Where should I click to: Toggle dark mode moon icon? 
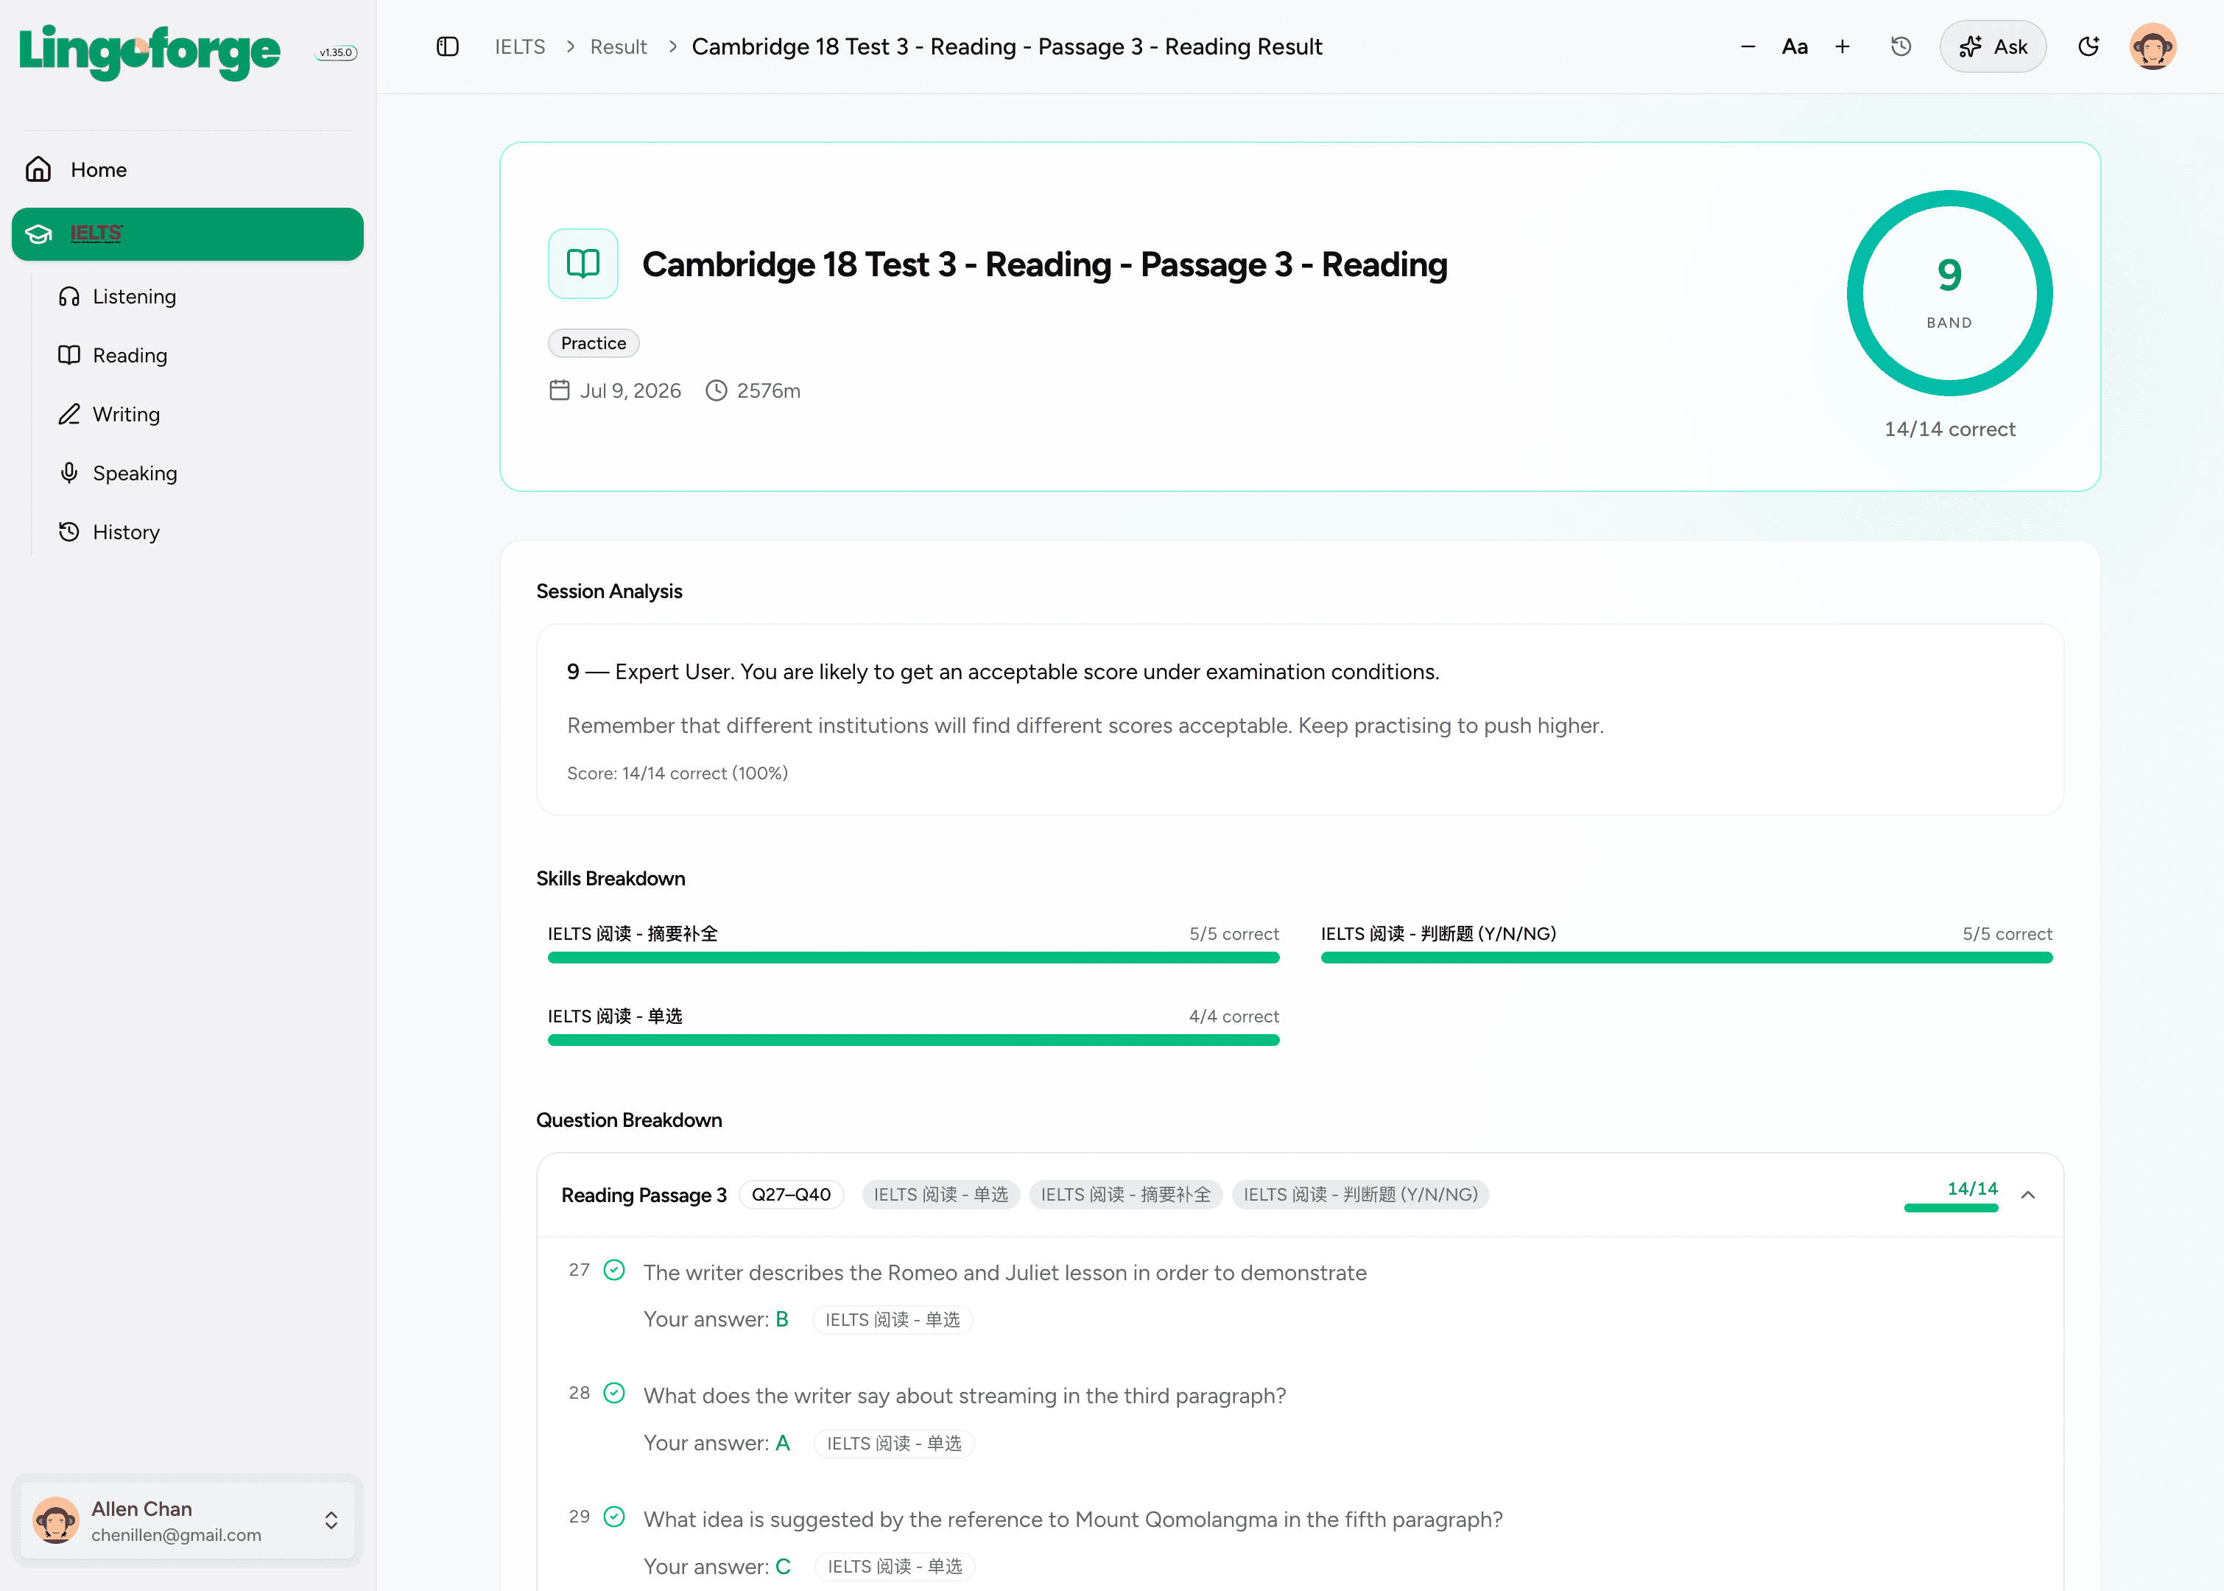(x=2088, y=47)
